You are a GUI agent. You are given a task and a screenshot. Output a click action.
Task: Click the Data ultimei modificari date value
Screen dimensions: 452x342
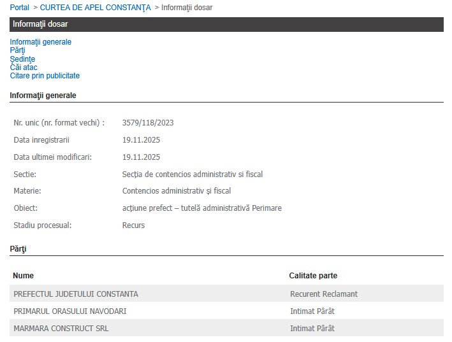pos(141,157)
